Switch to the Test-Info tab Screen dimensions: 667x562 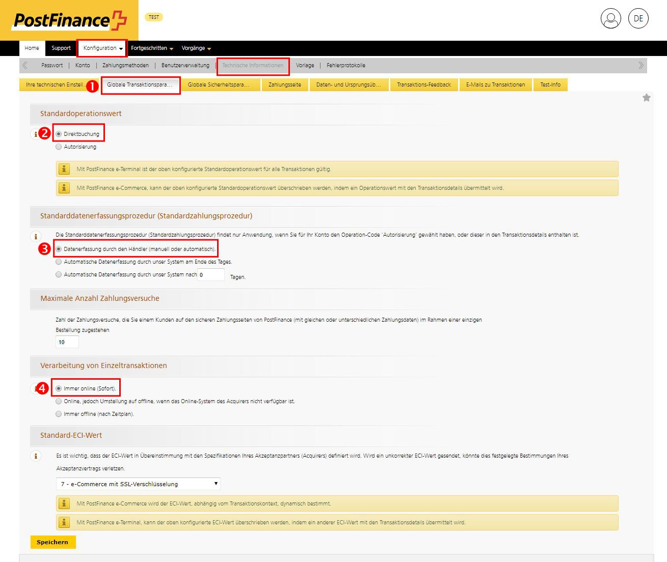coord(550,85)
